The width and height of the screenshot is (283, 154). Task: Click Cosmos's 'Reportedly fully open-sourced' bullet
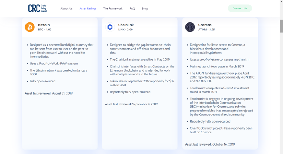210,122
